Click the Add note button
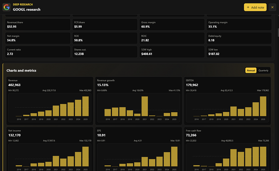This screenshot has height=171, width=279. pos(255,7)
